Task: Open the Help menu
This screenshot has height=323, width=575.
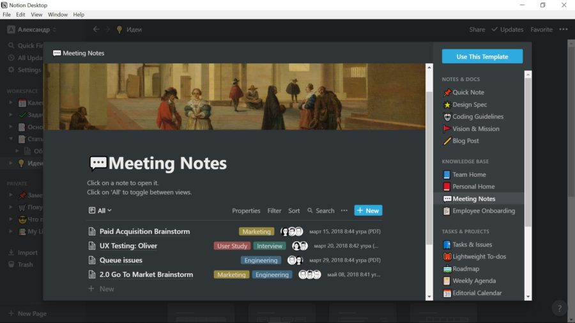Action: coord(79,15)
